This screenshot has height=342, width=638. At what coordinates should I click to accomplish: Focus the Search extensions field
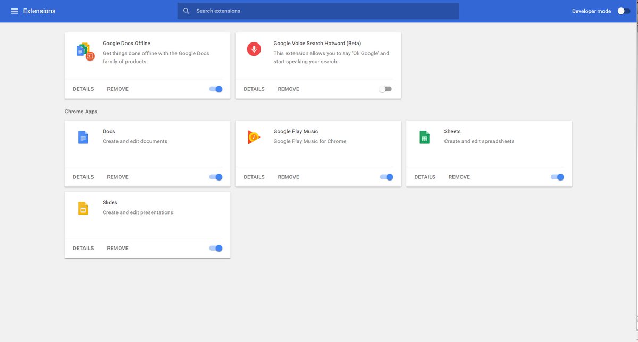click(x=318, y=11)
